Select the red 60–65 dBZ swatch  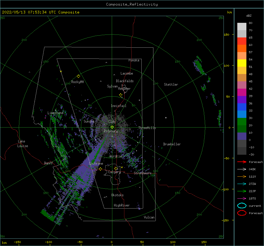tap(242, 41)
